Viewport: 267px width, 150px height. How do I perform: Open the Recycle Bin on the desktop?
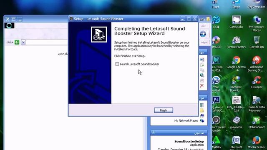click(x=257, y=42)
